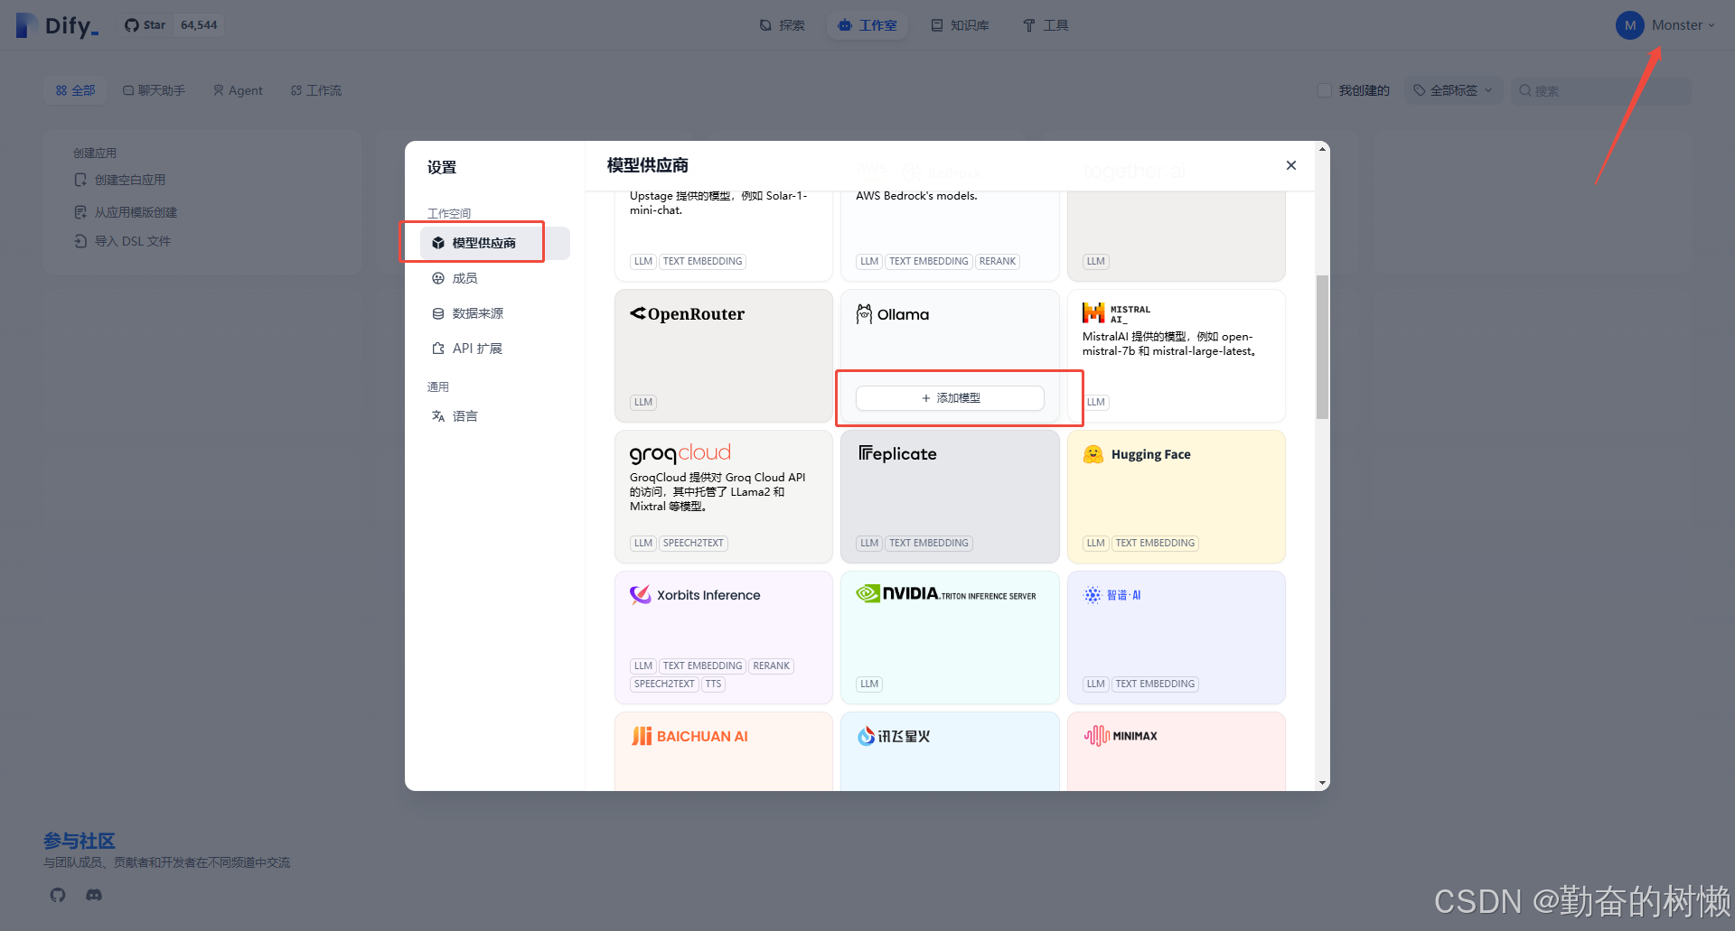
Task: Click the groqcloud logo
Action: pos(680,453)
